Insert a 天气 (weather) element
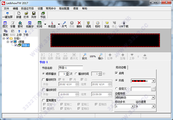This screenshot has height=120, width=173. point(64,24)
